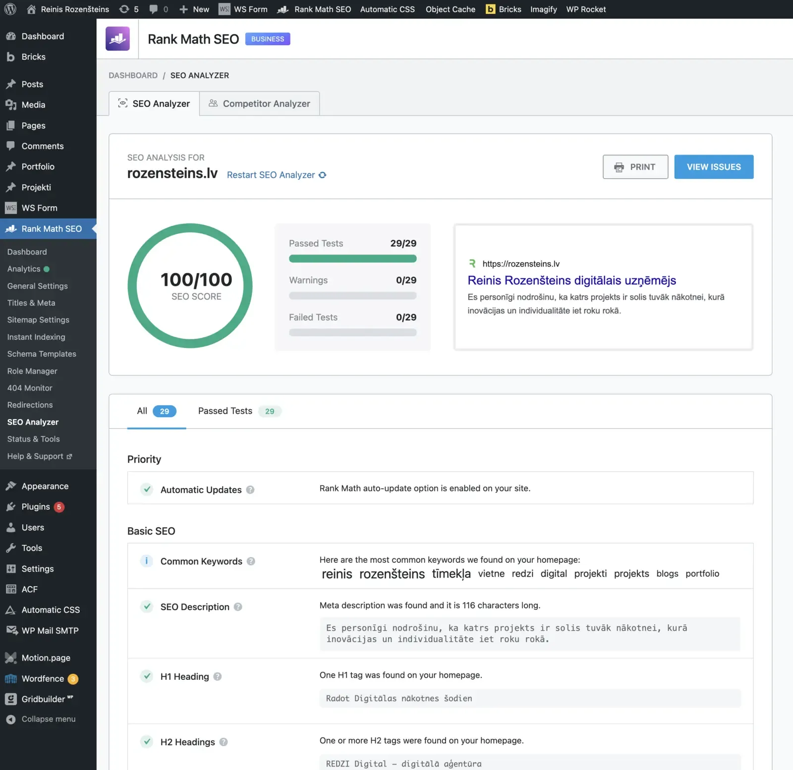Open the updates icon showing 5
The height and width of the screenshot is (770, 793).
[x=129, y=9]
